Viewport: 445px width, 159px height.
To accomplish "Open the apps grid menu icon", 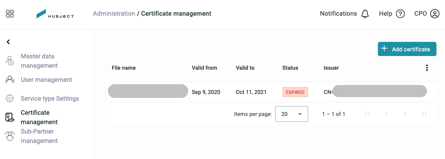I will coord(10,14).
